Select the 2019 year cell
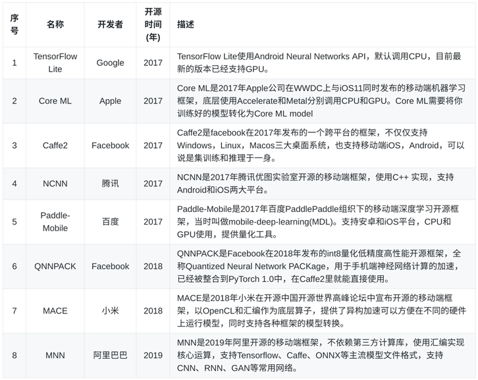 (153, 355)
